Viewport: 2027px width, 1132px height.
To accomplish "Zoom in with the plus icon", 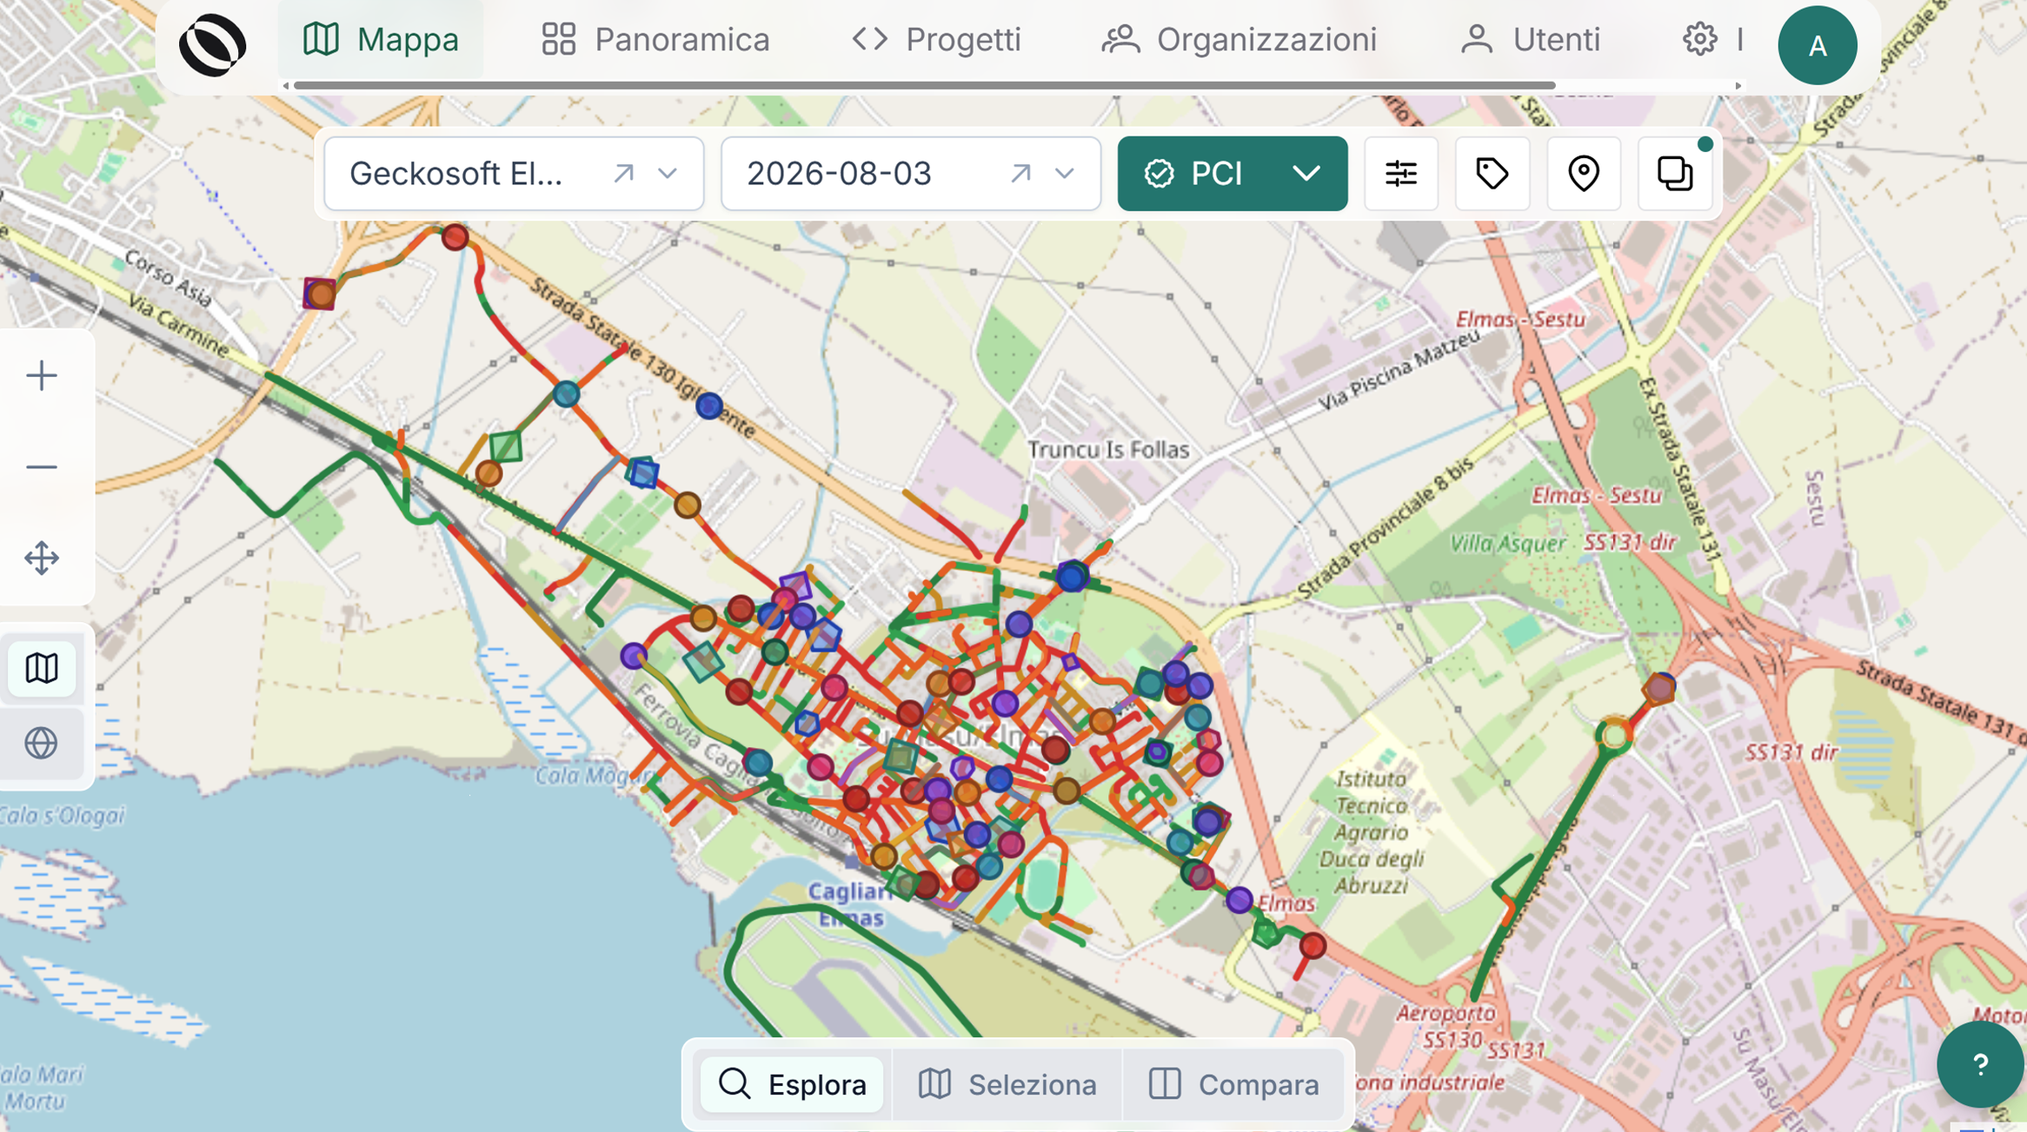I will click(41, 376).
